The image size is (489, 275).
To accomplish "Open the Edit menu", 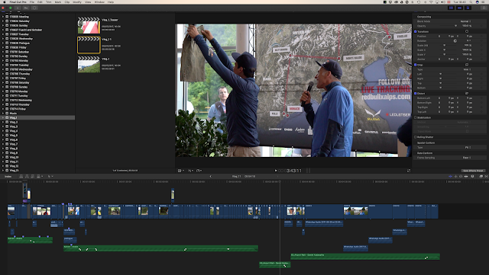I will tap(40, 2).
